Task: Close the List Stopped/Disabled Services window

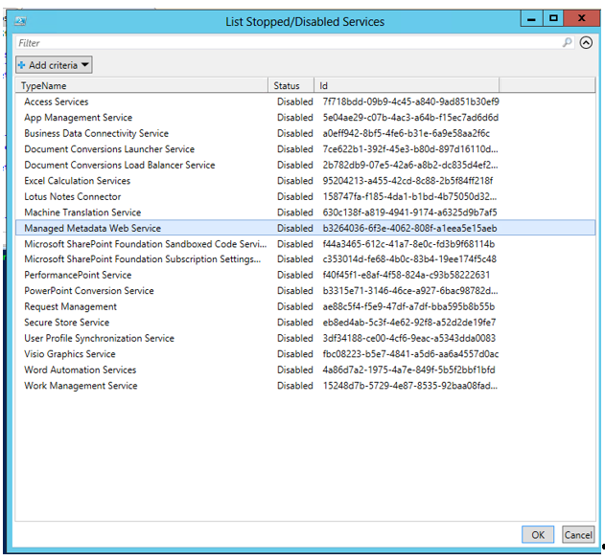Action: (x=581, y=18)
